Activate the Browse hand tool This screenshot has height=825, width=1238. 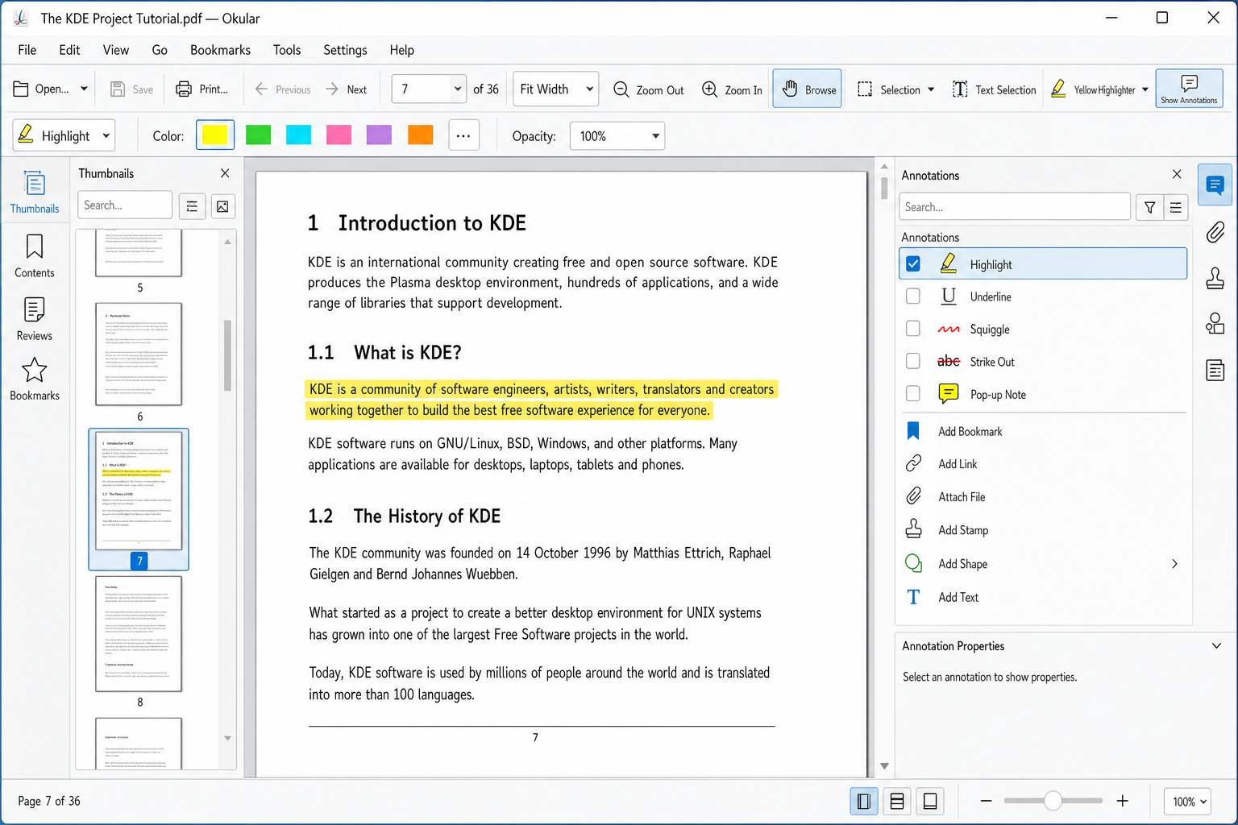808,89
